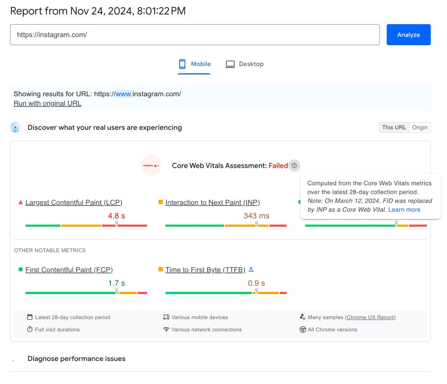Click the 0.9 s TTFB value

(256, 283)
